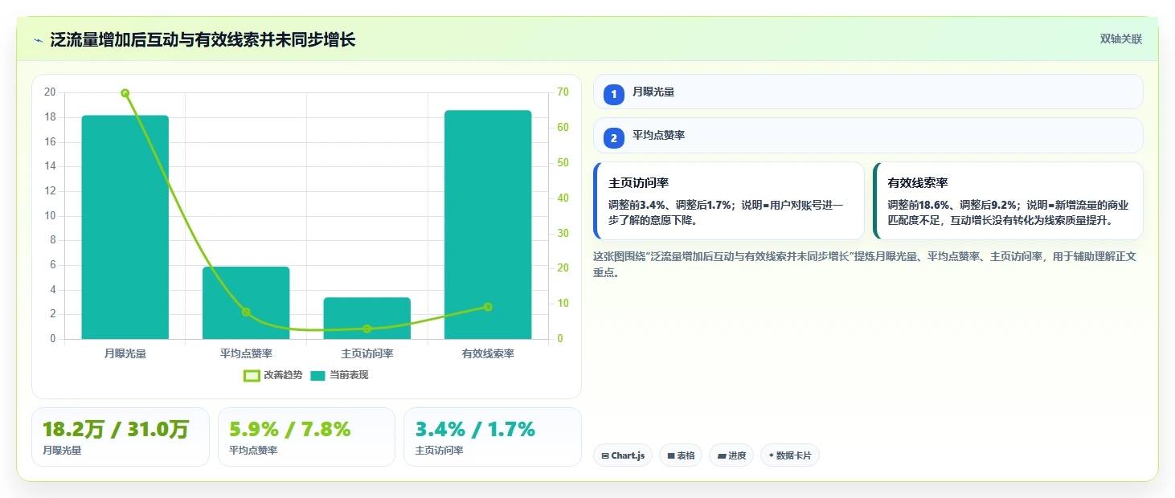This screenshot has height=498, width=1175.
Task: Click the 有效线索率 explanation card
Action: 1008,201
